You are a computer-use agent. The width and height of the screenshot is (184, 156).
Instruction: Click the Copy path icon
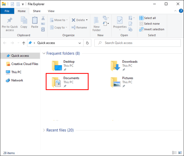(43, 24)
